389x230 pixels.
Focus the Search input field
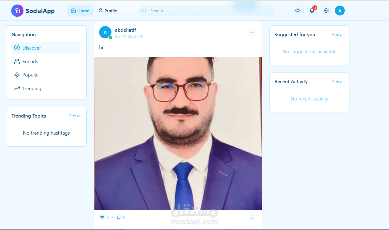(207, 11)
